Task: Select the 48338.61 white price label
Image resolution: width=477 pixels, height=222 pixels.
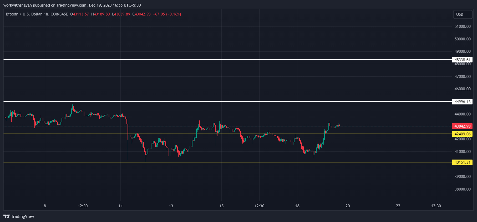Action: pos(462,60)
